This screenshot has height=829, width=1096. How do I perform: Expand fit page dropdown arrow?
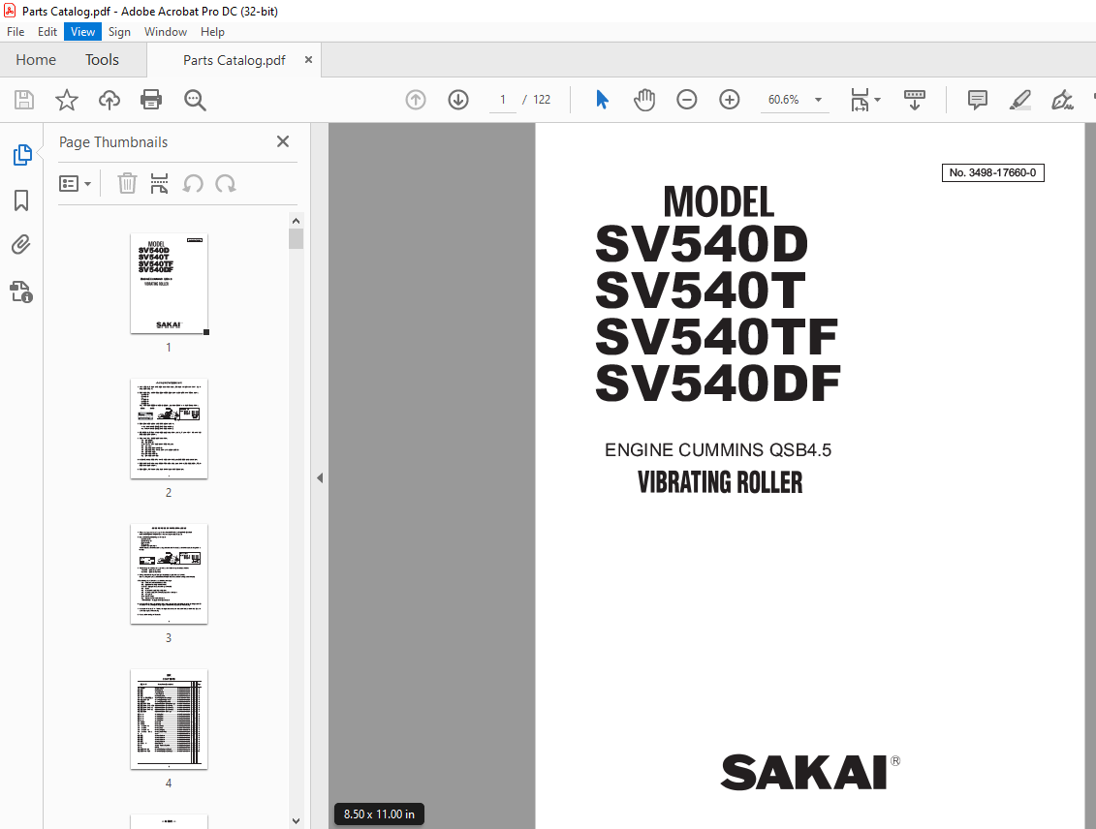[877, 100]
